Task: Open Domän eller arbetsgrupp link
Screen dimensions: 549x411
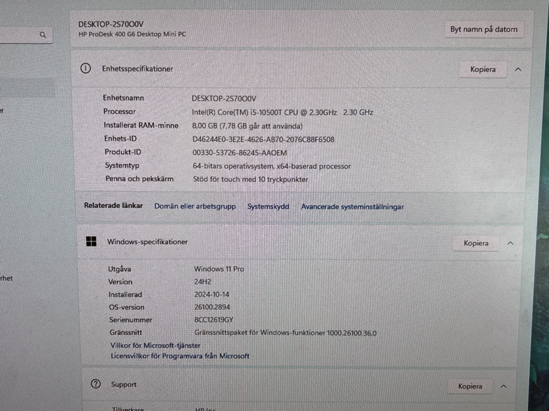Action: pyautogui.click(x=195, y=207)
